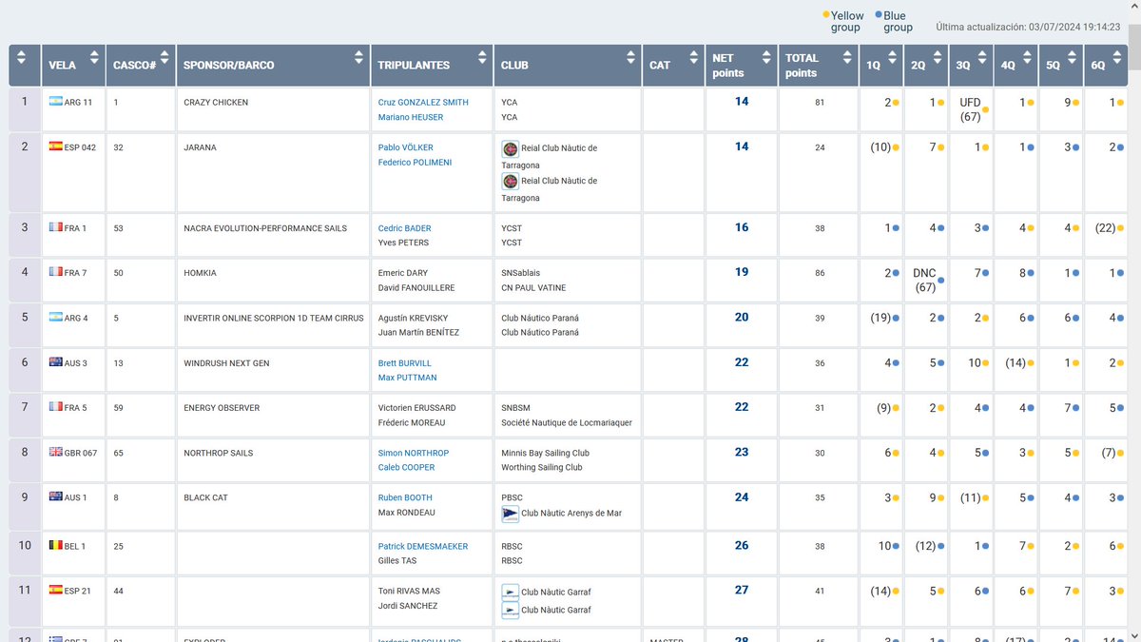Image resolution: width=1141 pixels, height=642 pixels.
Task: Sort by the 6Q race column arrows
Action: tap(1119, 58)
